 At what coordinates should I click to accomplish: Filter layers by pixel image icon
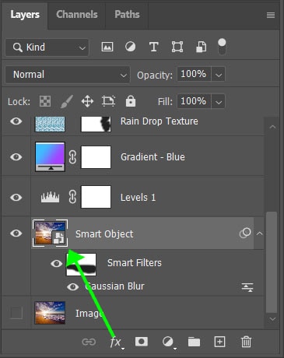[x=107, y=47]
